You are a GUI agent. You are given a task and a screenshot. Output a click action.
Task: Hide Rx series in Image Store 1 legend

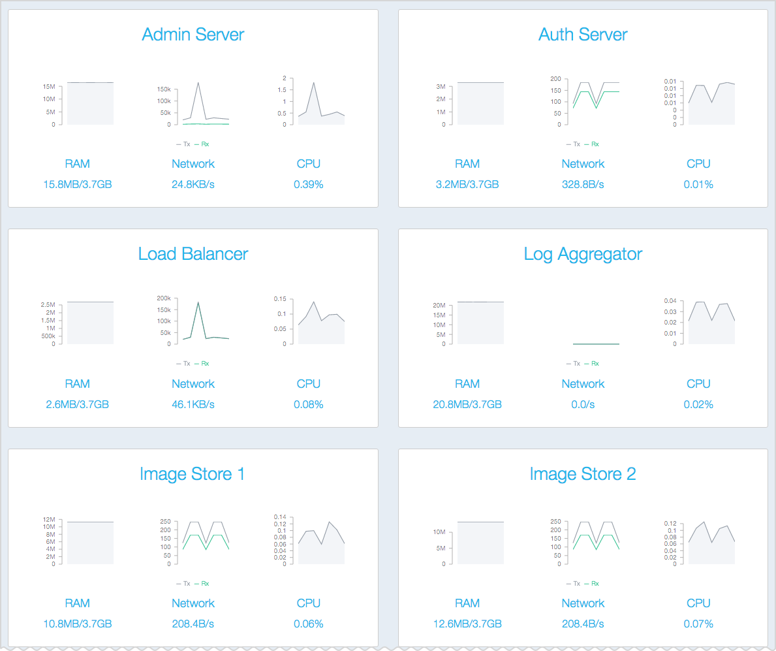tap(202, 584)
